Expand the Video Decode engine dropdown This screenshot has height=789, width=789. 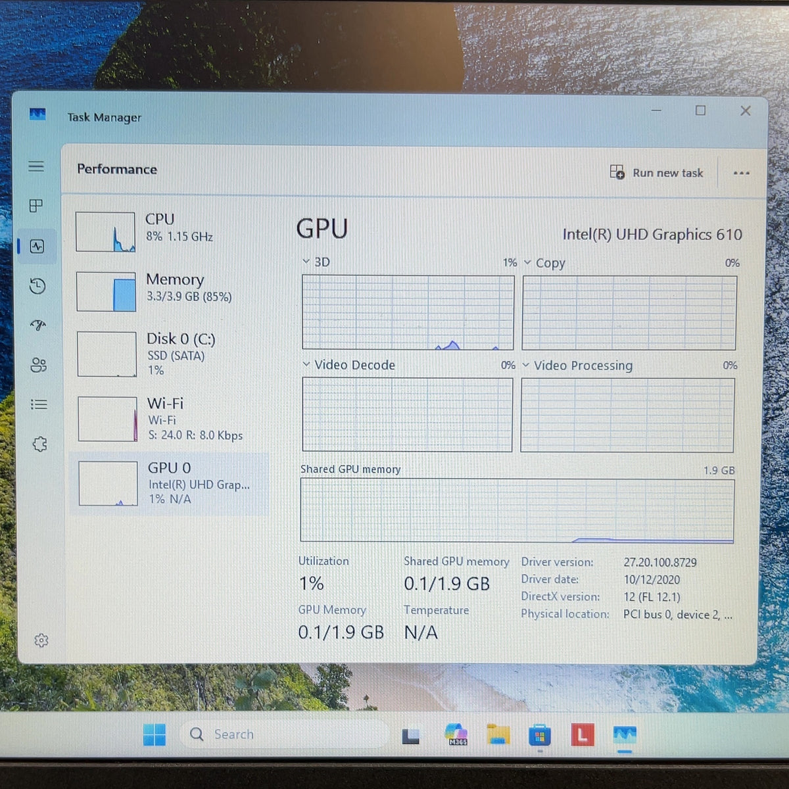pos(306,364)
